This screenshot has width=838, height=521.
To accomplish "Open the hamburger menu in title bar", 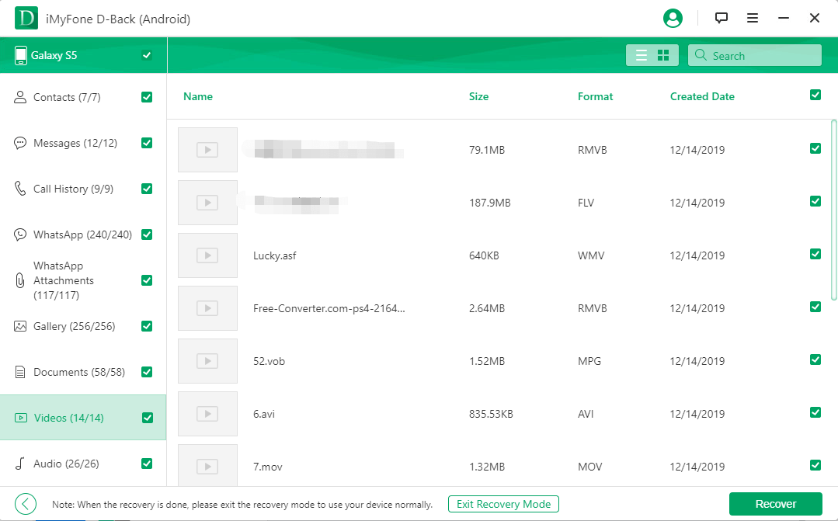I will [753, 18].
